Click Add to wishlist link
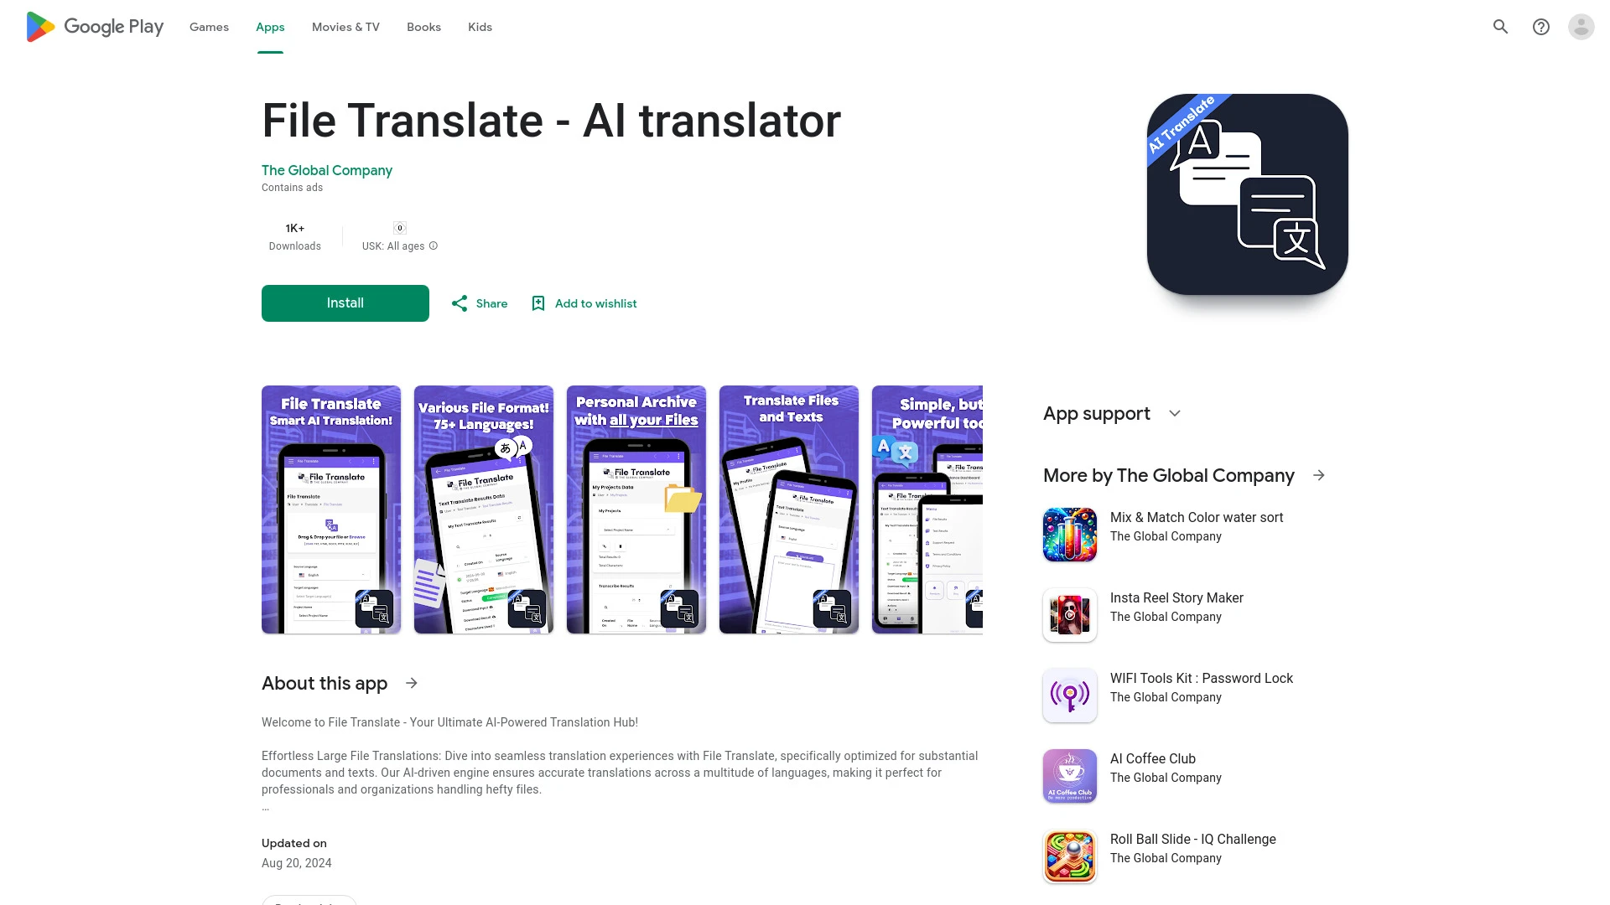This screenshot has width=1610, height=905. pos(583,304)
